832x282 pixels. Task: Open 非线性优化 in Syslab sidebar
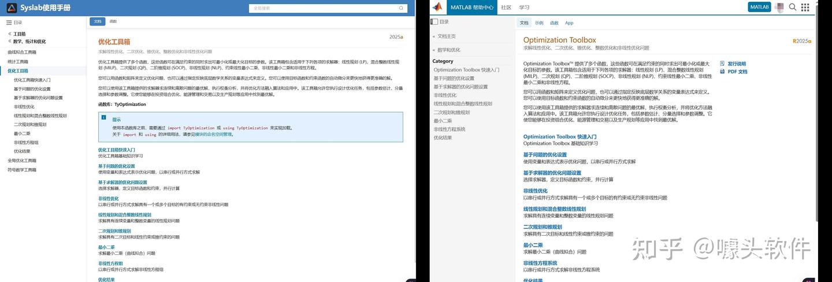point(24,106)
